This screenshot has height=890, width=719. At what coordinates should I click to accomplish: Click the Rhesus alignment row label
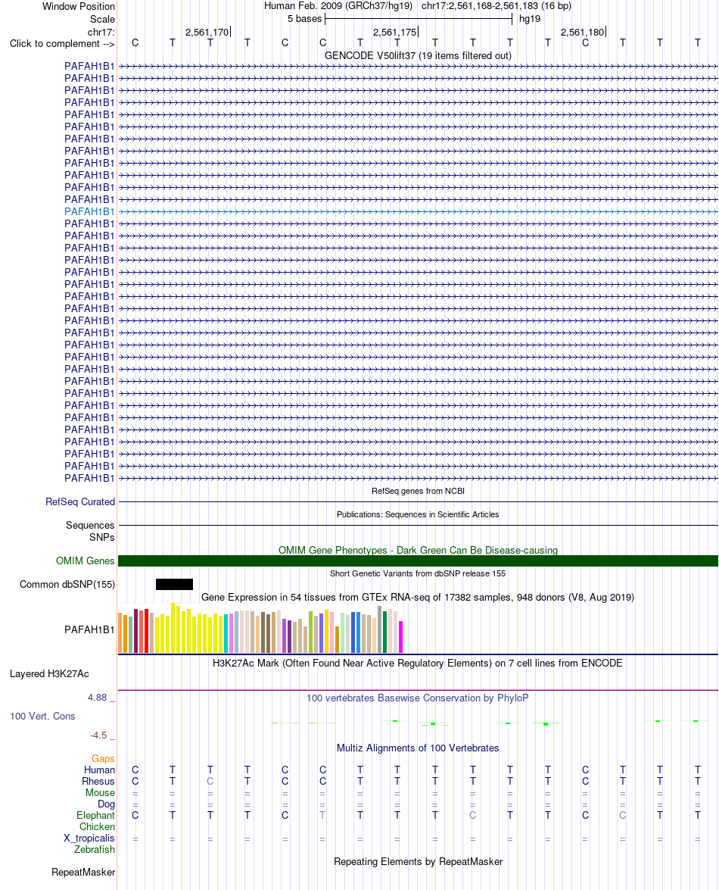pos(98,782)
